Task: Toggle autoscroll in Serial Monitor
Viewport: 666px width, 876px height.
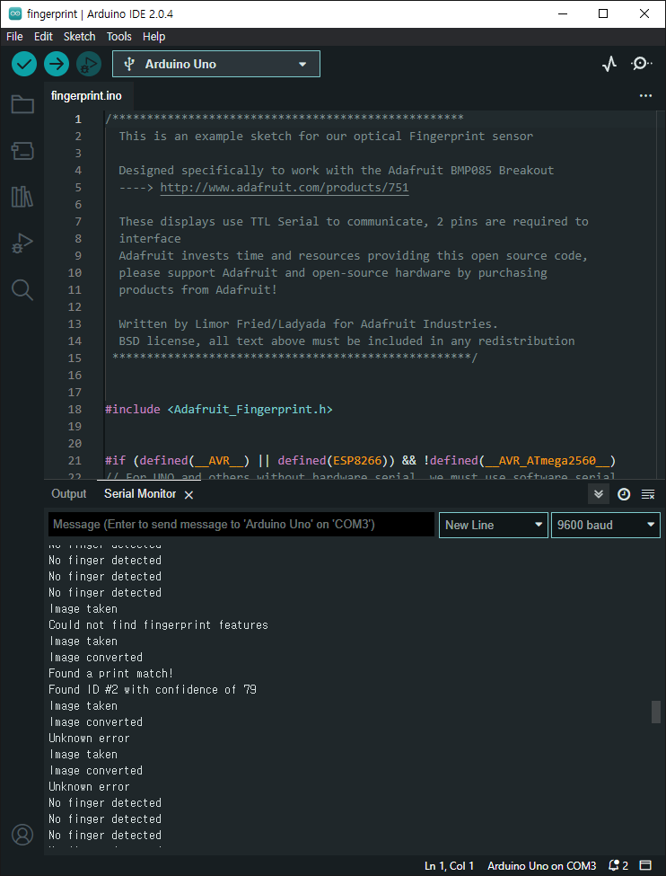Action: click(599, 494)
